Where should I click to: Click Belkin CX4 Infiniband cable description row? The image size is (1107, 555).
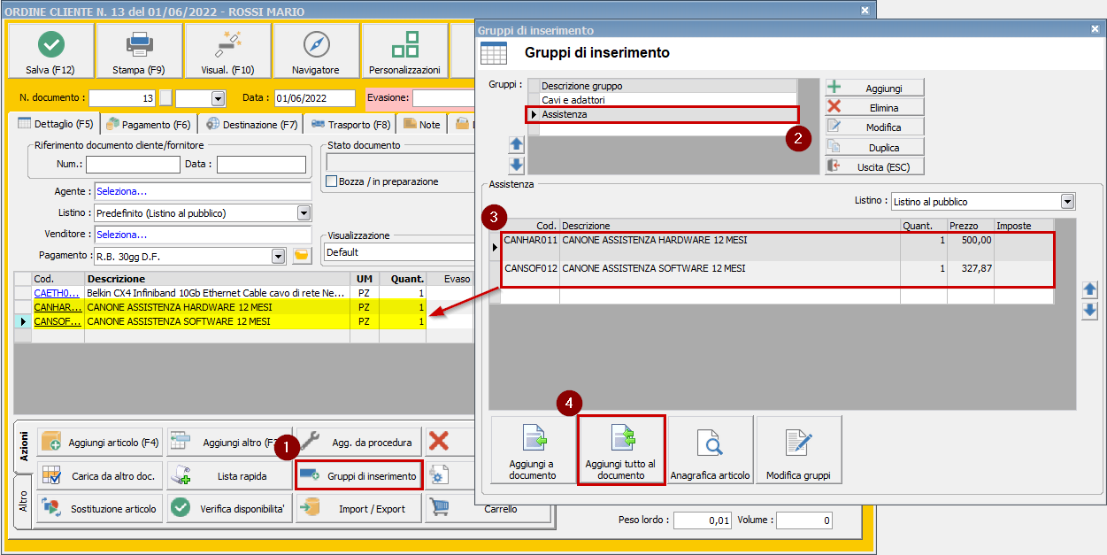[216, 292]
